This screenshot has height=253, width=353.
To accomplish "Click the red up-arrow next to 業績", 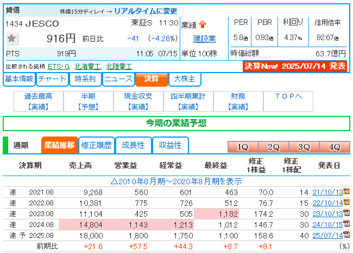I will coord(203,24).
